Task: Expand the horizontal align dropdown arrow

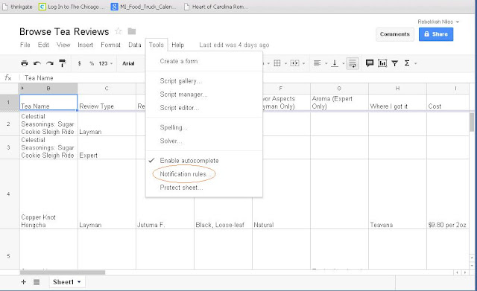Action: [x=326, y=63]
